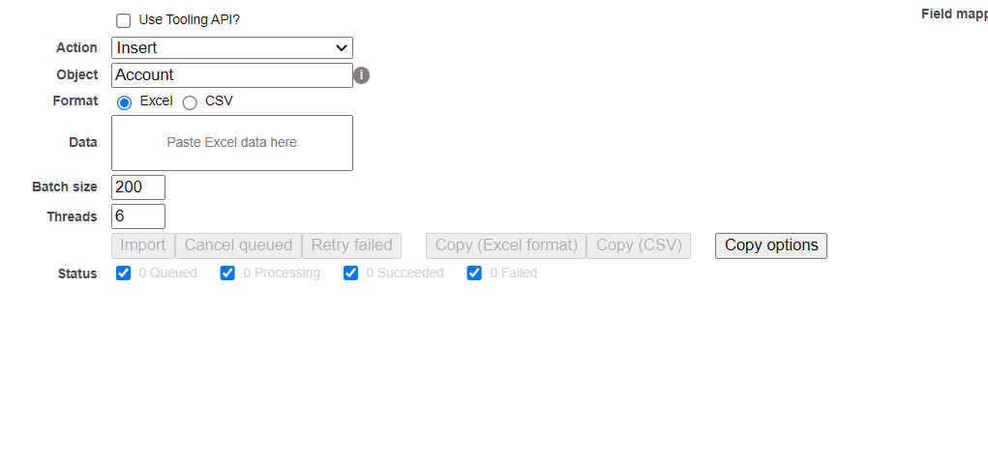Uncheck the Queued status checkbox
The height and width of the screenshot is (459, 988).
pos(124,273)
